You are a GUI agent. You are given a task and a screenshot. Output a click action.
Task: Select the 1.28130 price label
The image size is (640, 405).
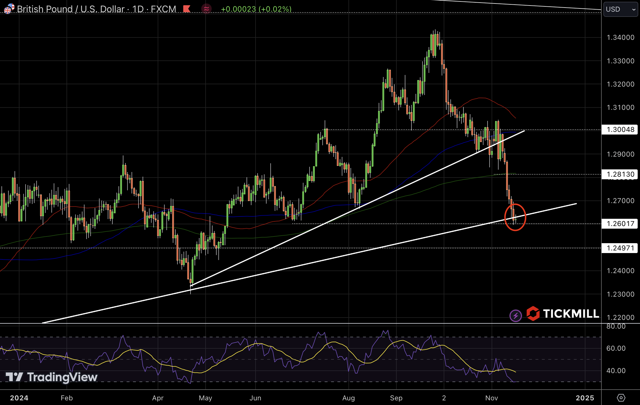(620, 174)
